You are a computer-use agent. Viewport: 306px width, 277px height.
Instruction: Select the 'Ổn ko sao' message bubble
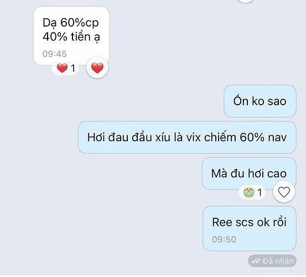[260, 101]
